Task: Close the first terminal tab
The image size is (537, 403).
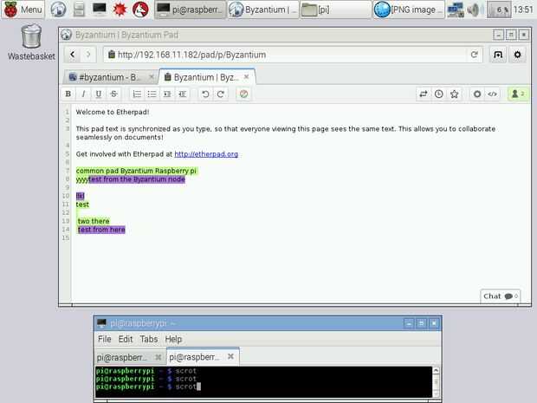Action: pyautogui.click(x=159, y=357)
